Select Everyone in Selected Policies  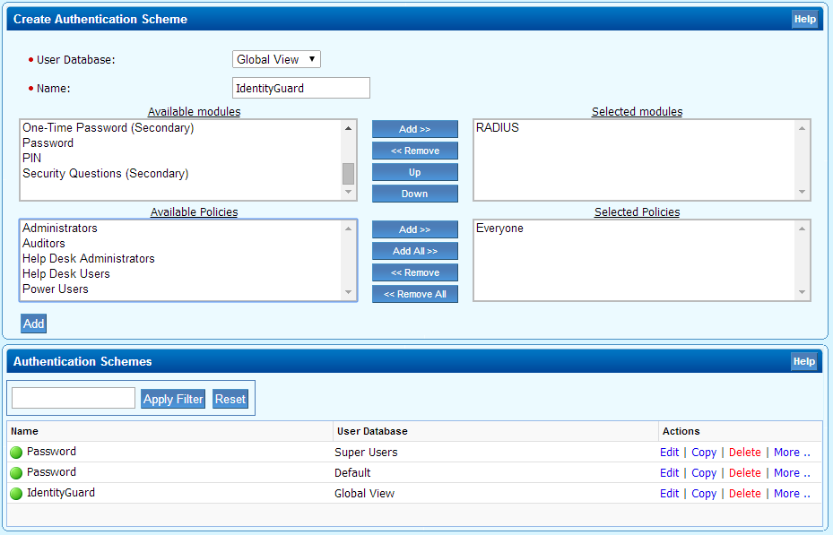[x=499, y=229]
